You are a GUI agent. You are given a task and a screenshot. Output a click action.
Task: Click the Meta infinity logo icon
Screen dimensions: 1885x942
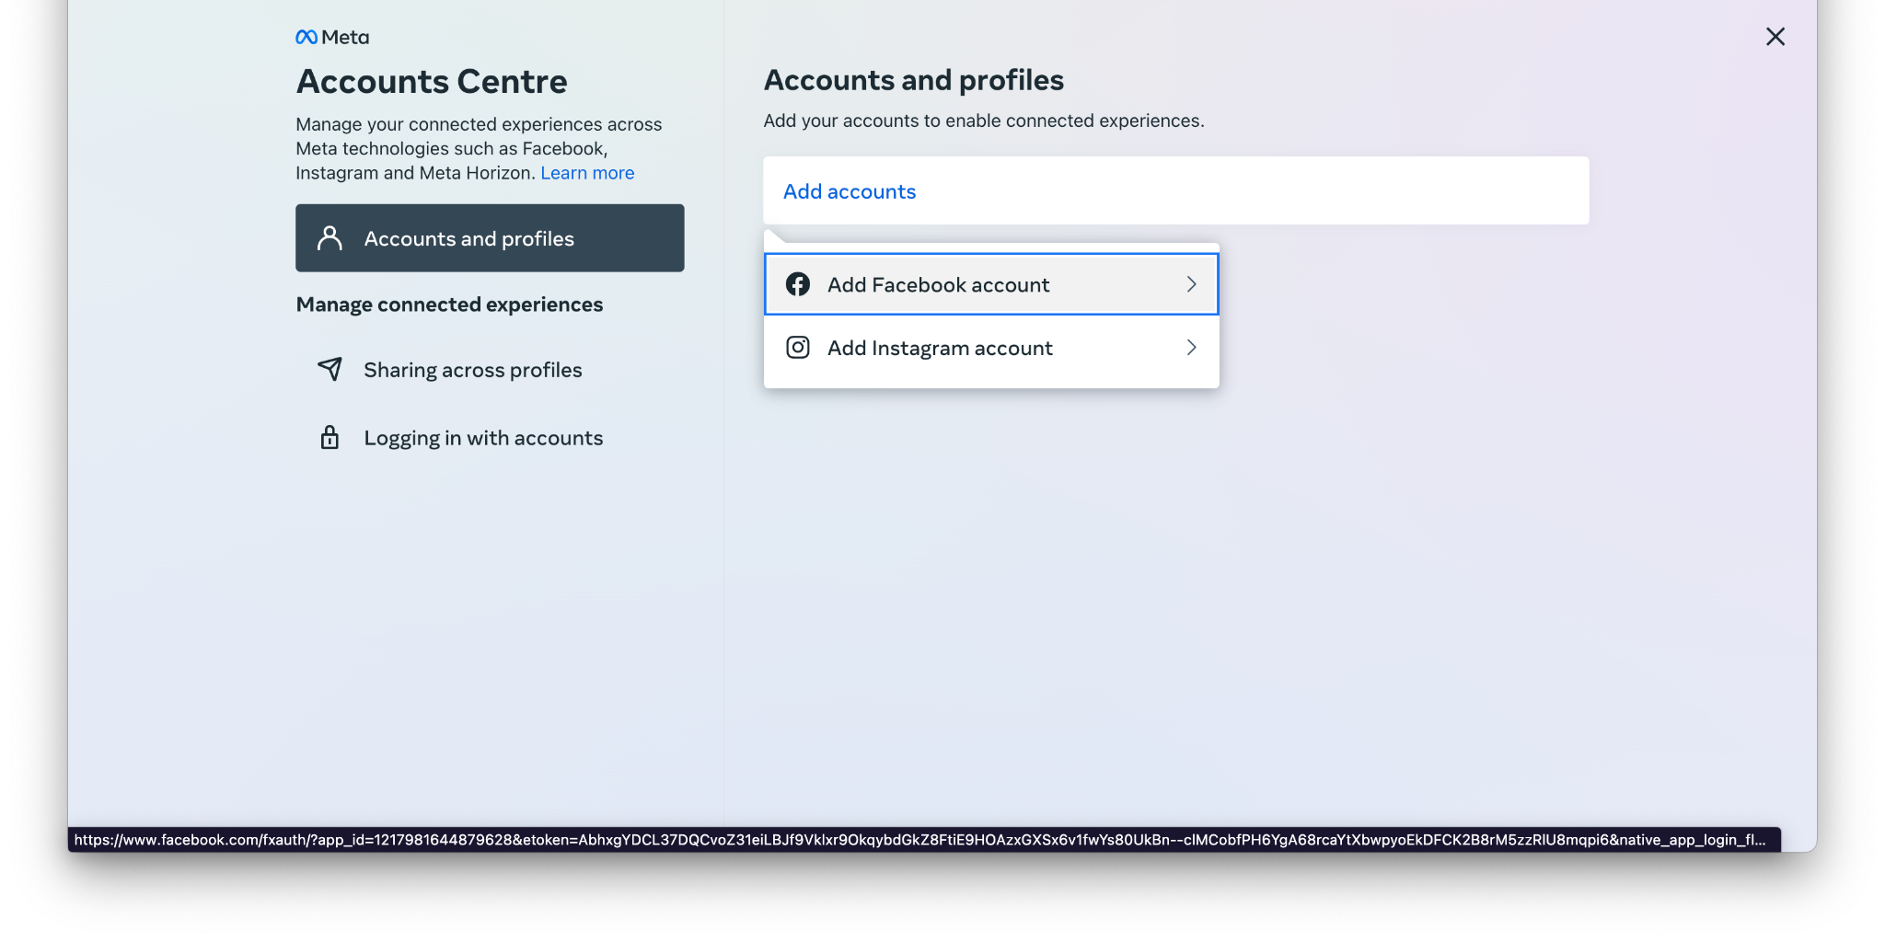[306, 38]
